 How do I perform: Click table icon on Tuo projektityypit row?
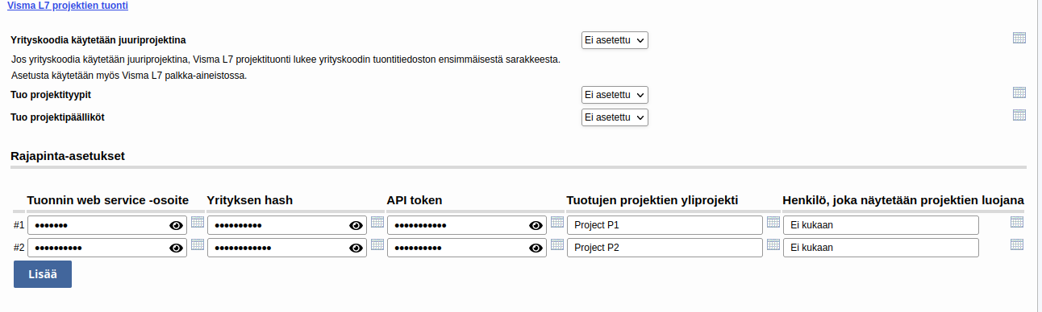[x=1019, y=92]
